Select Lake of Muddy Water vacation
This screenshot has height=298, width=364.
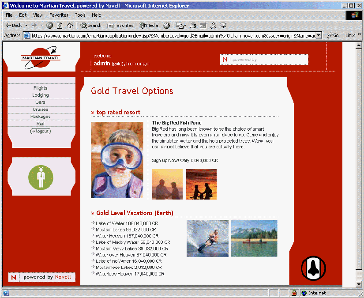click(x=133, y=242)
